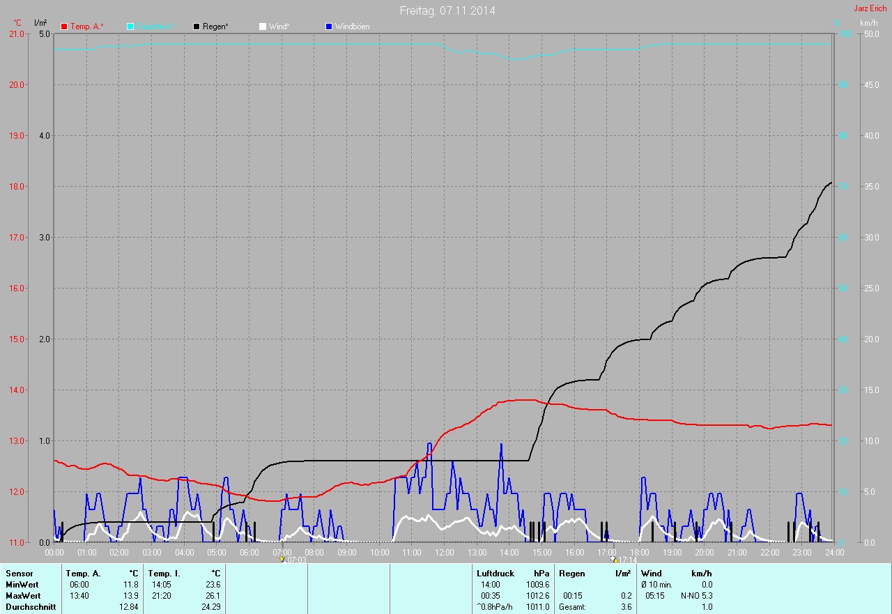Click the 'MaxWert' row header

tap(23, 596)
